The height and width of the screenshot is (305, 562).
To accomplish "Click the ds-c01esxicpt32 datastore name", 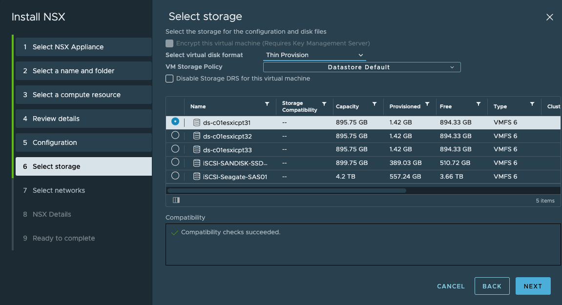I will point(227,136).
